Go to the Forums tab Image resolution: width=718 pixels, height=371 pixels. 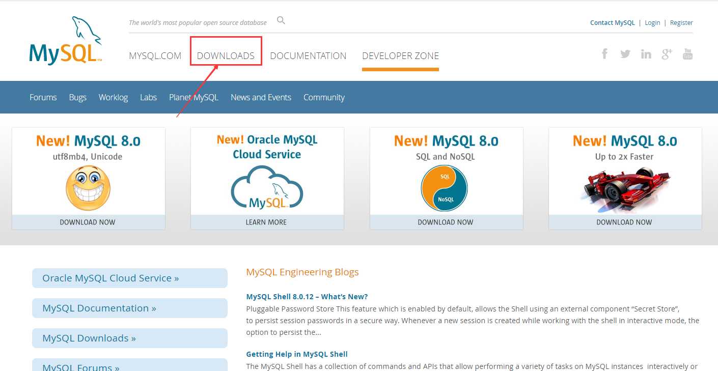(43, 97)
